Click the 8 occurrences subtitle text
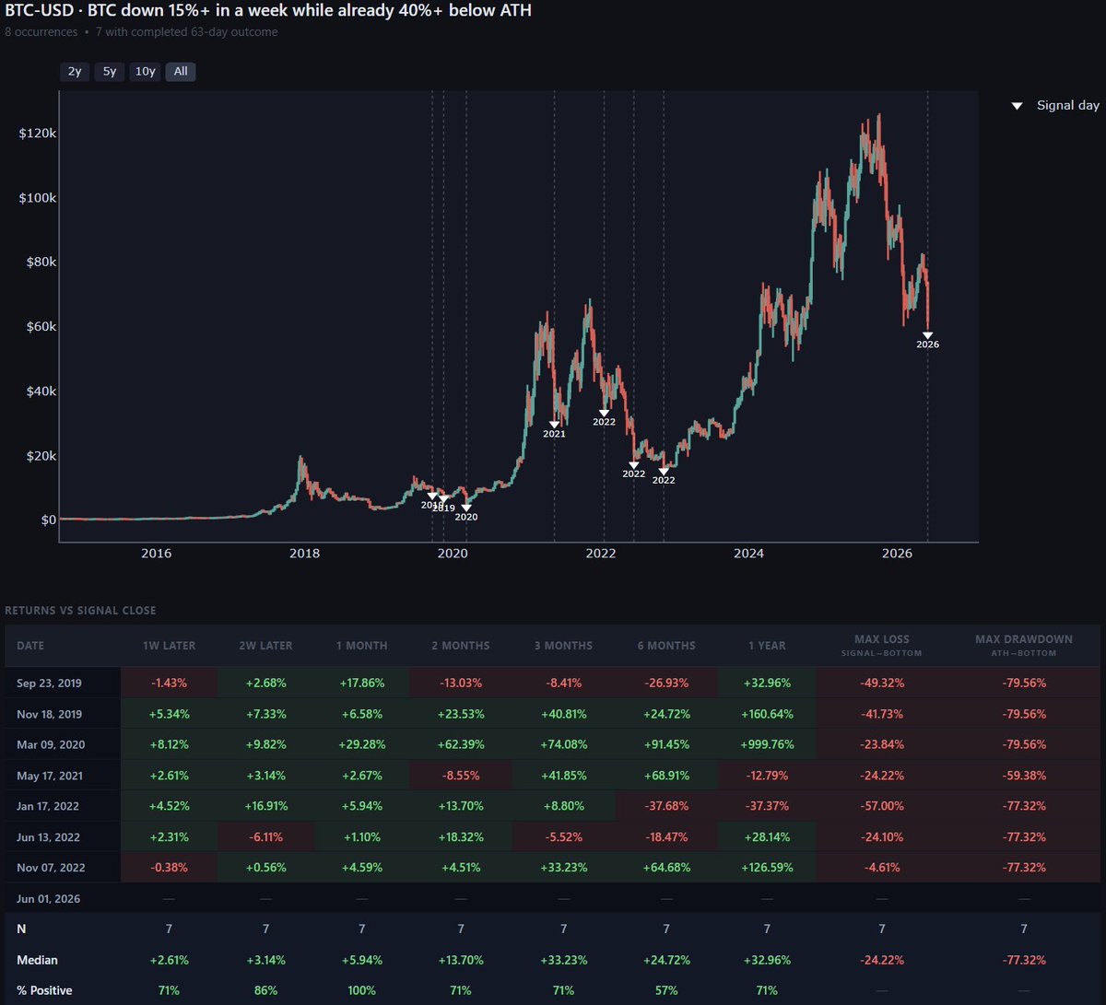1106x1005 pixels. pos(41,31)
